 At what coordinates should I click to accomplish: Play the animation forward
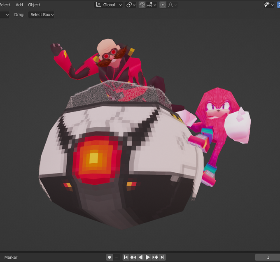(x=148, y=257)
